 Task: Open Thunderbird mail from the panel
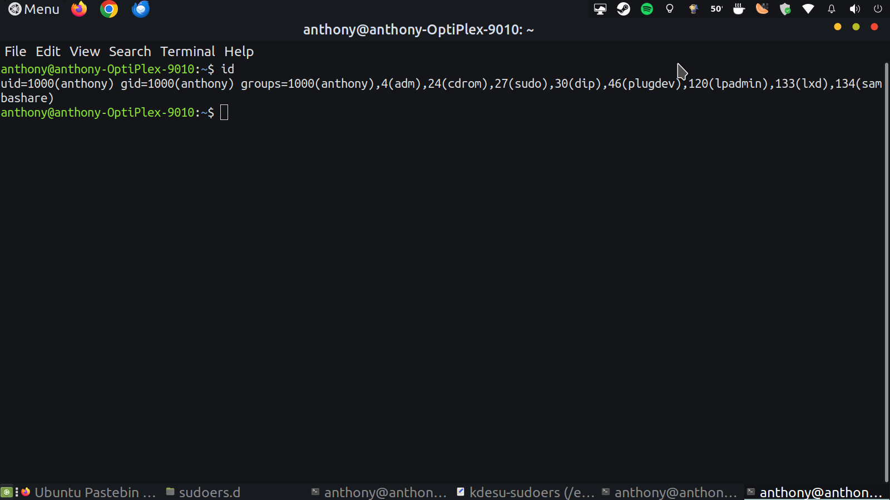click(x=141, y=9)
